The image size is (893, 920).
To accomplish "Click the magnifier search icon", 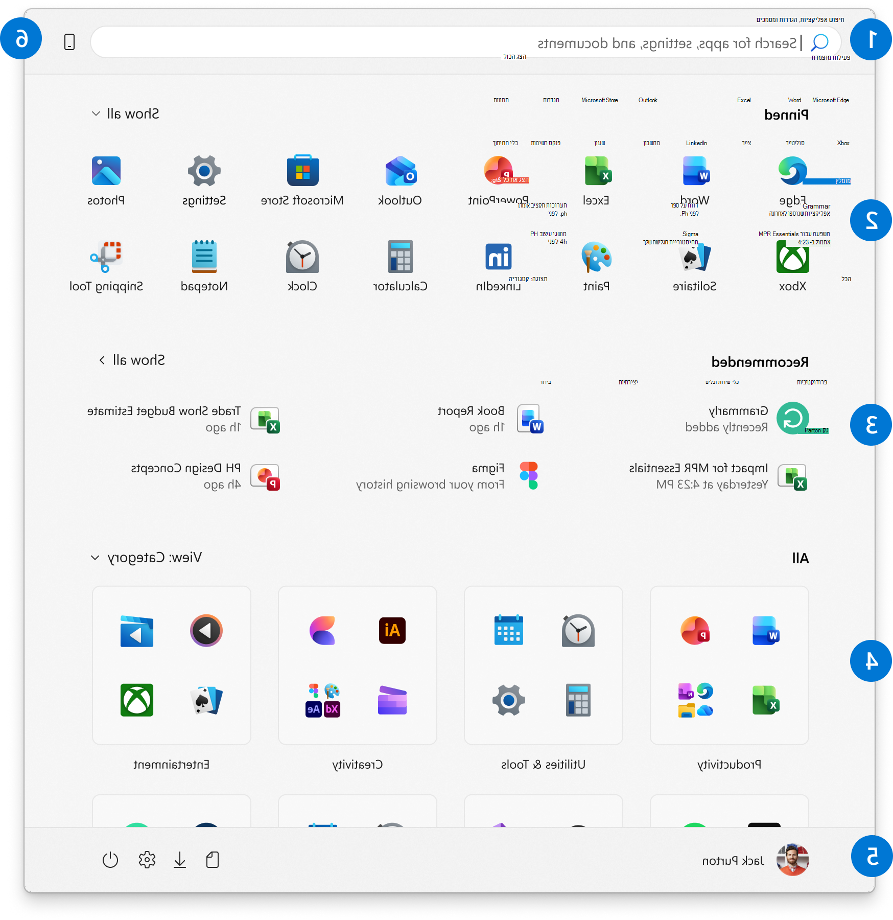I will click(x=820, y=43).
